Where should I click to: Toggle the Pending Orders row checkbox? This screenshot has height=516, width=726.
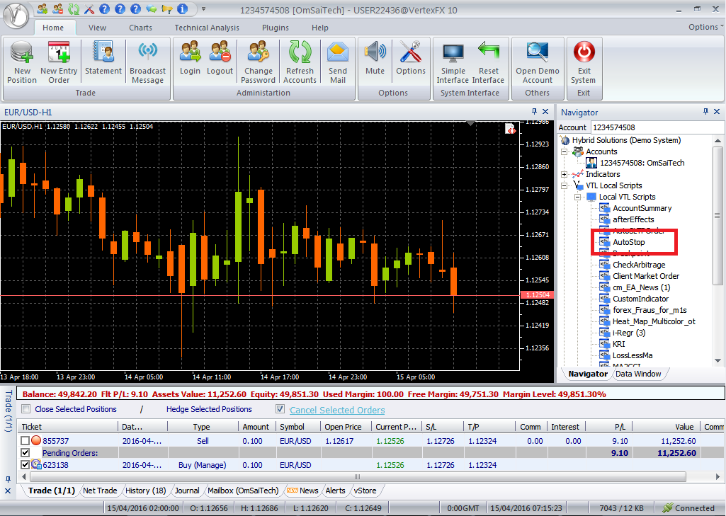coord(25,452)
